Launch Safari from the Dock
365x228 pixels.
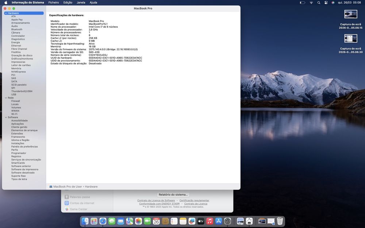coord(103,221)
